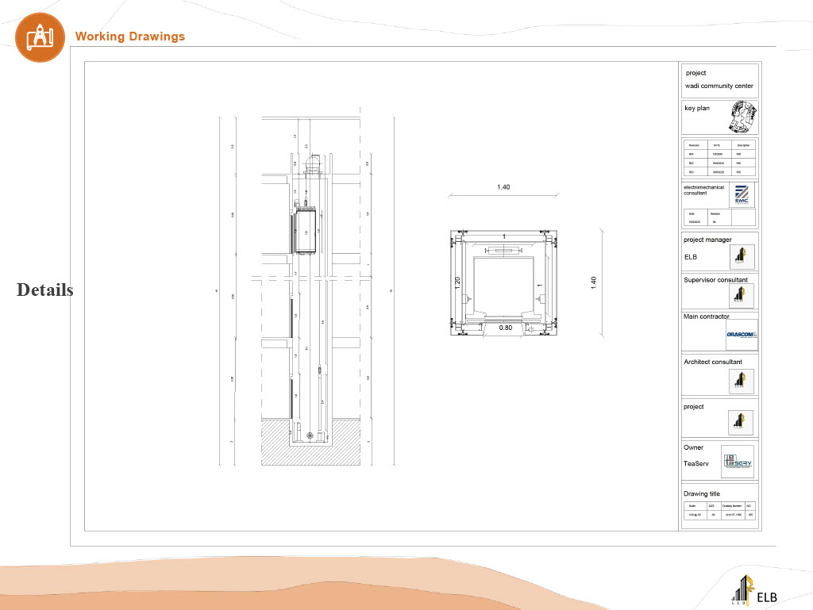813x610 pixels.
Task: Select the elevator plan view drawing
Action: coord(503,282)
